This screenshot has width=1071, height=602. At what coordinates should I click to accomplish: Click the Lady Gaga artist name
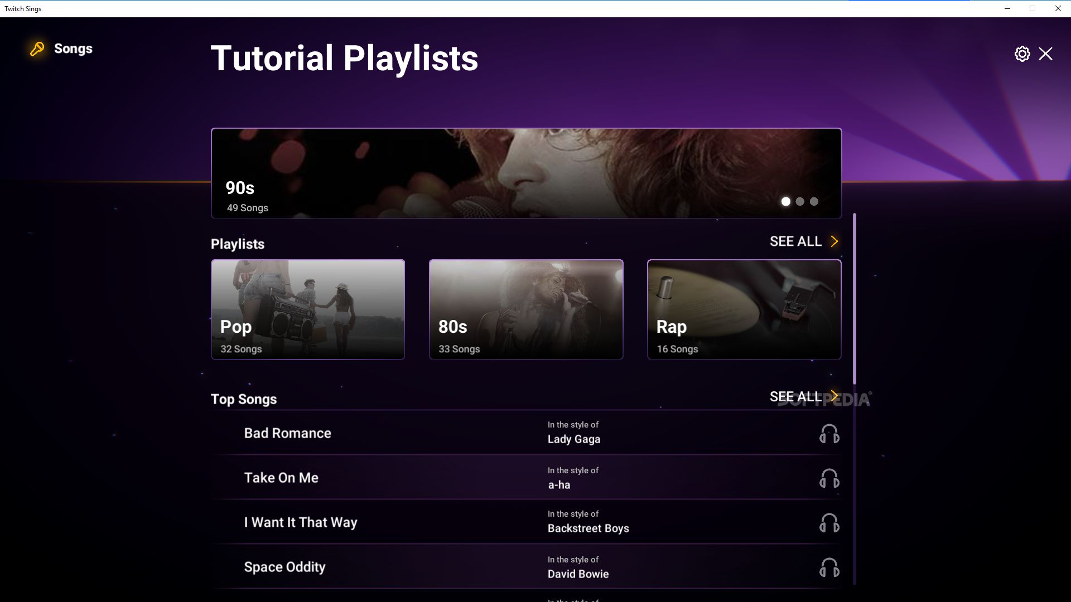click(x=574, y=439)
